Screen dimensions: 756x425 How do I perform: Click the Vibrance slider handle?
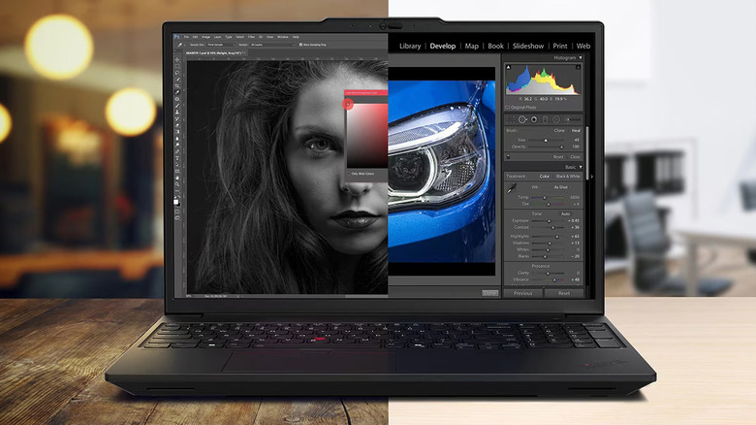554,279
